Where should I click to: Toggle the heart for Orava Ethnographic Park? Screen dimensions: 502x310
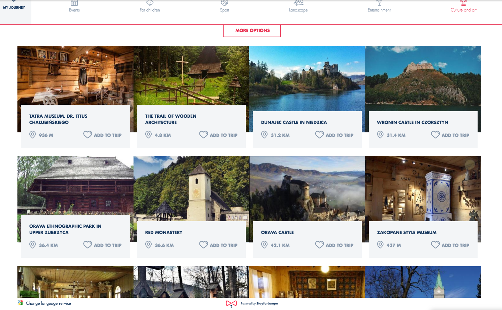coord(88,245)
